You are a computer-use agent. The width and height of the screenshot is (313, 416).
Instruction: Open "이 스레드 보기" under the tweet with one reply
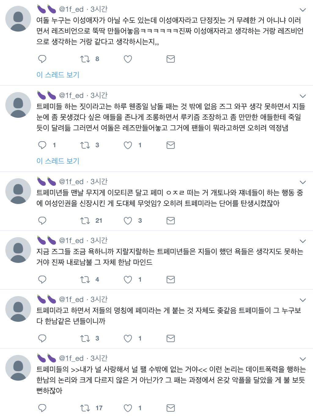click(x=58, y=161)
